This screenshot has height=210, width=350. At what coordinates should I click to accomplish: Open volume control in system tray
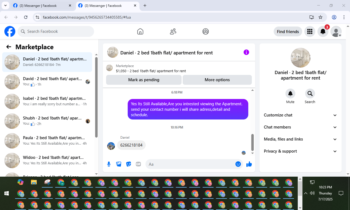[312, 193]
